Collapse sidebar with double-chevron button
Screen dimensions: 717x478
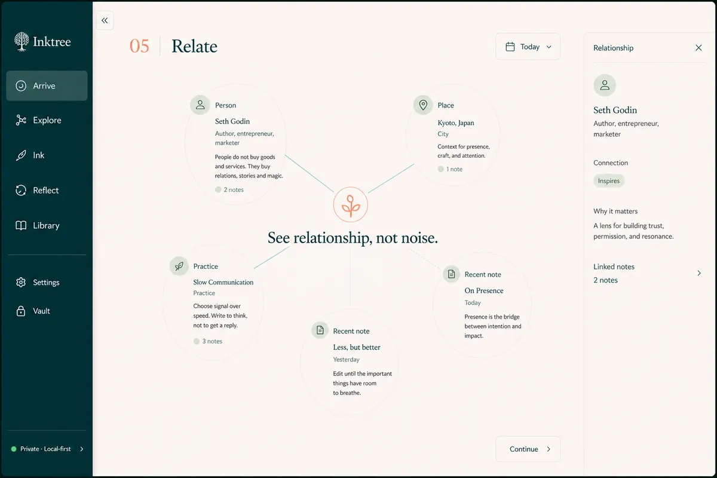[105, 20]
